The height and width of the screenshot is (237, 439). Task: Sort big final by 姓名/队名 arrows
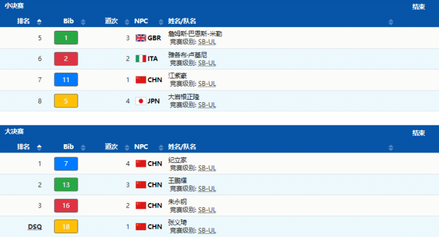pos(391,147)
